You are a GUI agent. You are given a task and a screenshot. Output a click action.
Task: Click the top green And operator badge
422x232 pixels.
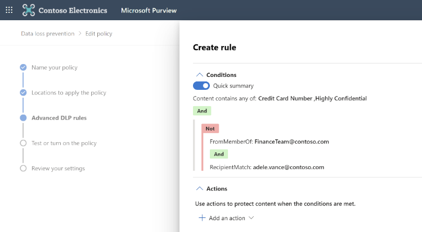tap(201, 111)
